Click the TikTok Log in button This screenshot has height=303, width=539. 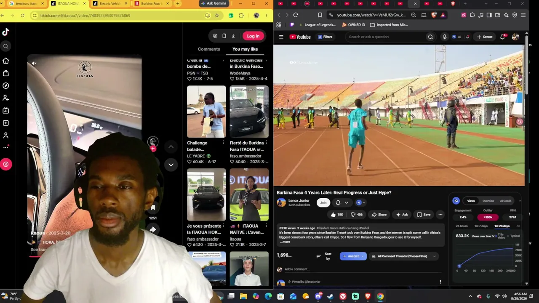[253, 36]
